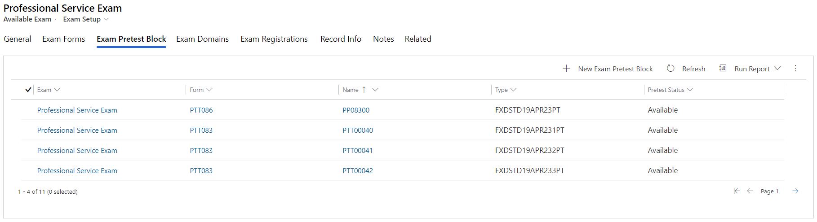This screenshot has height=222, width=817.
Task: Switch to the Exam Domains tab
Action: pos(202,39)
